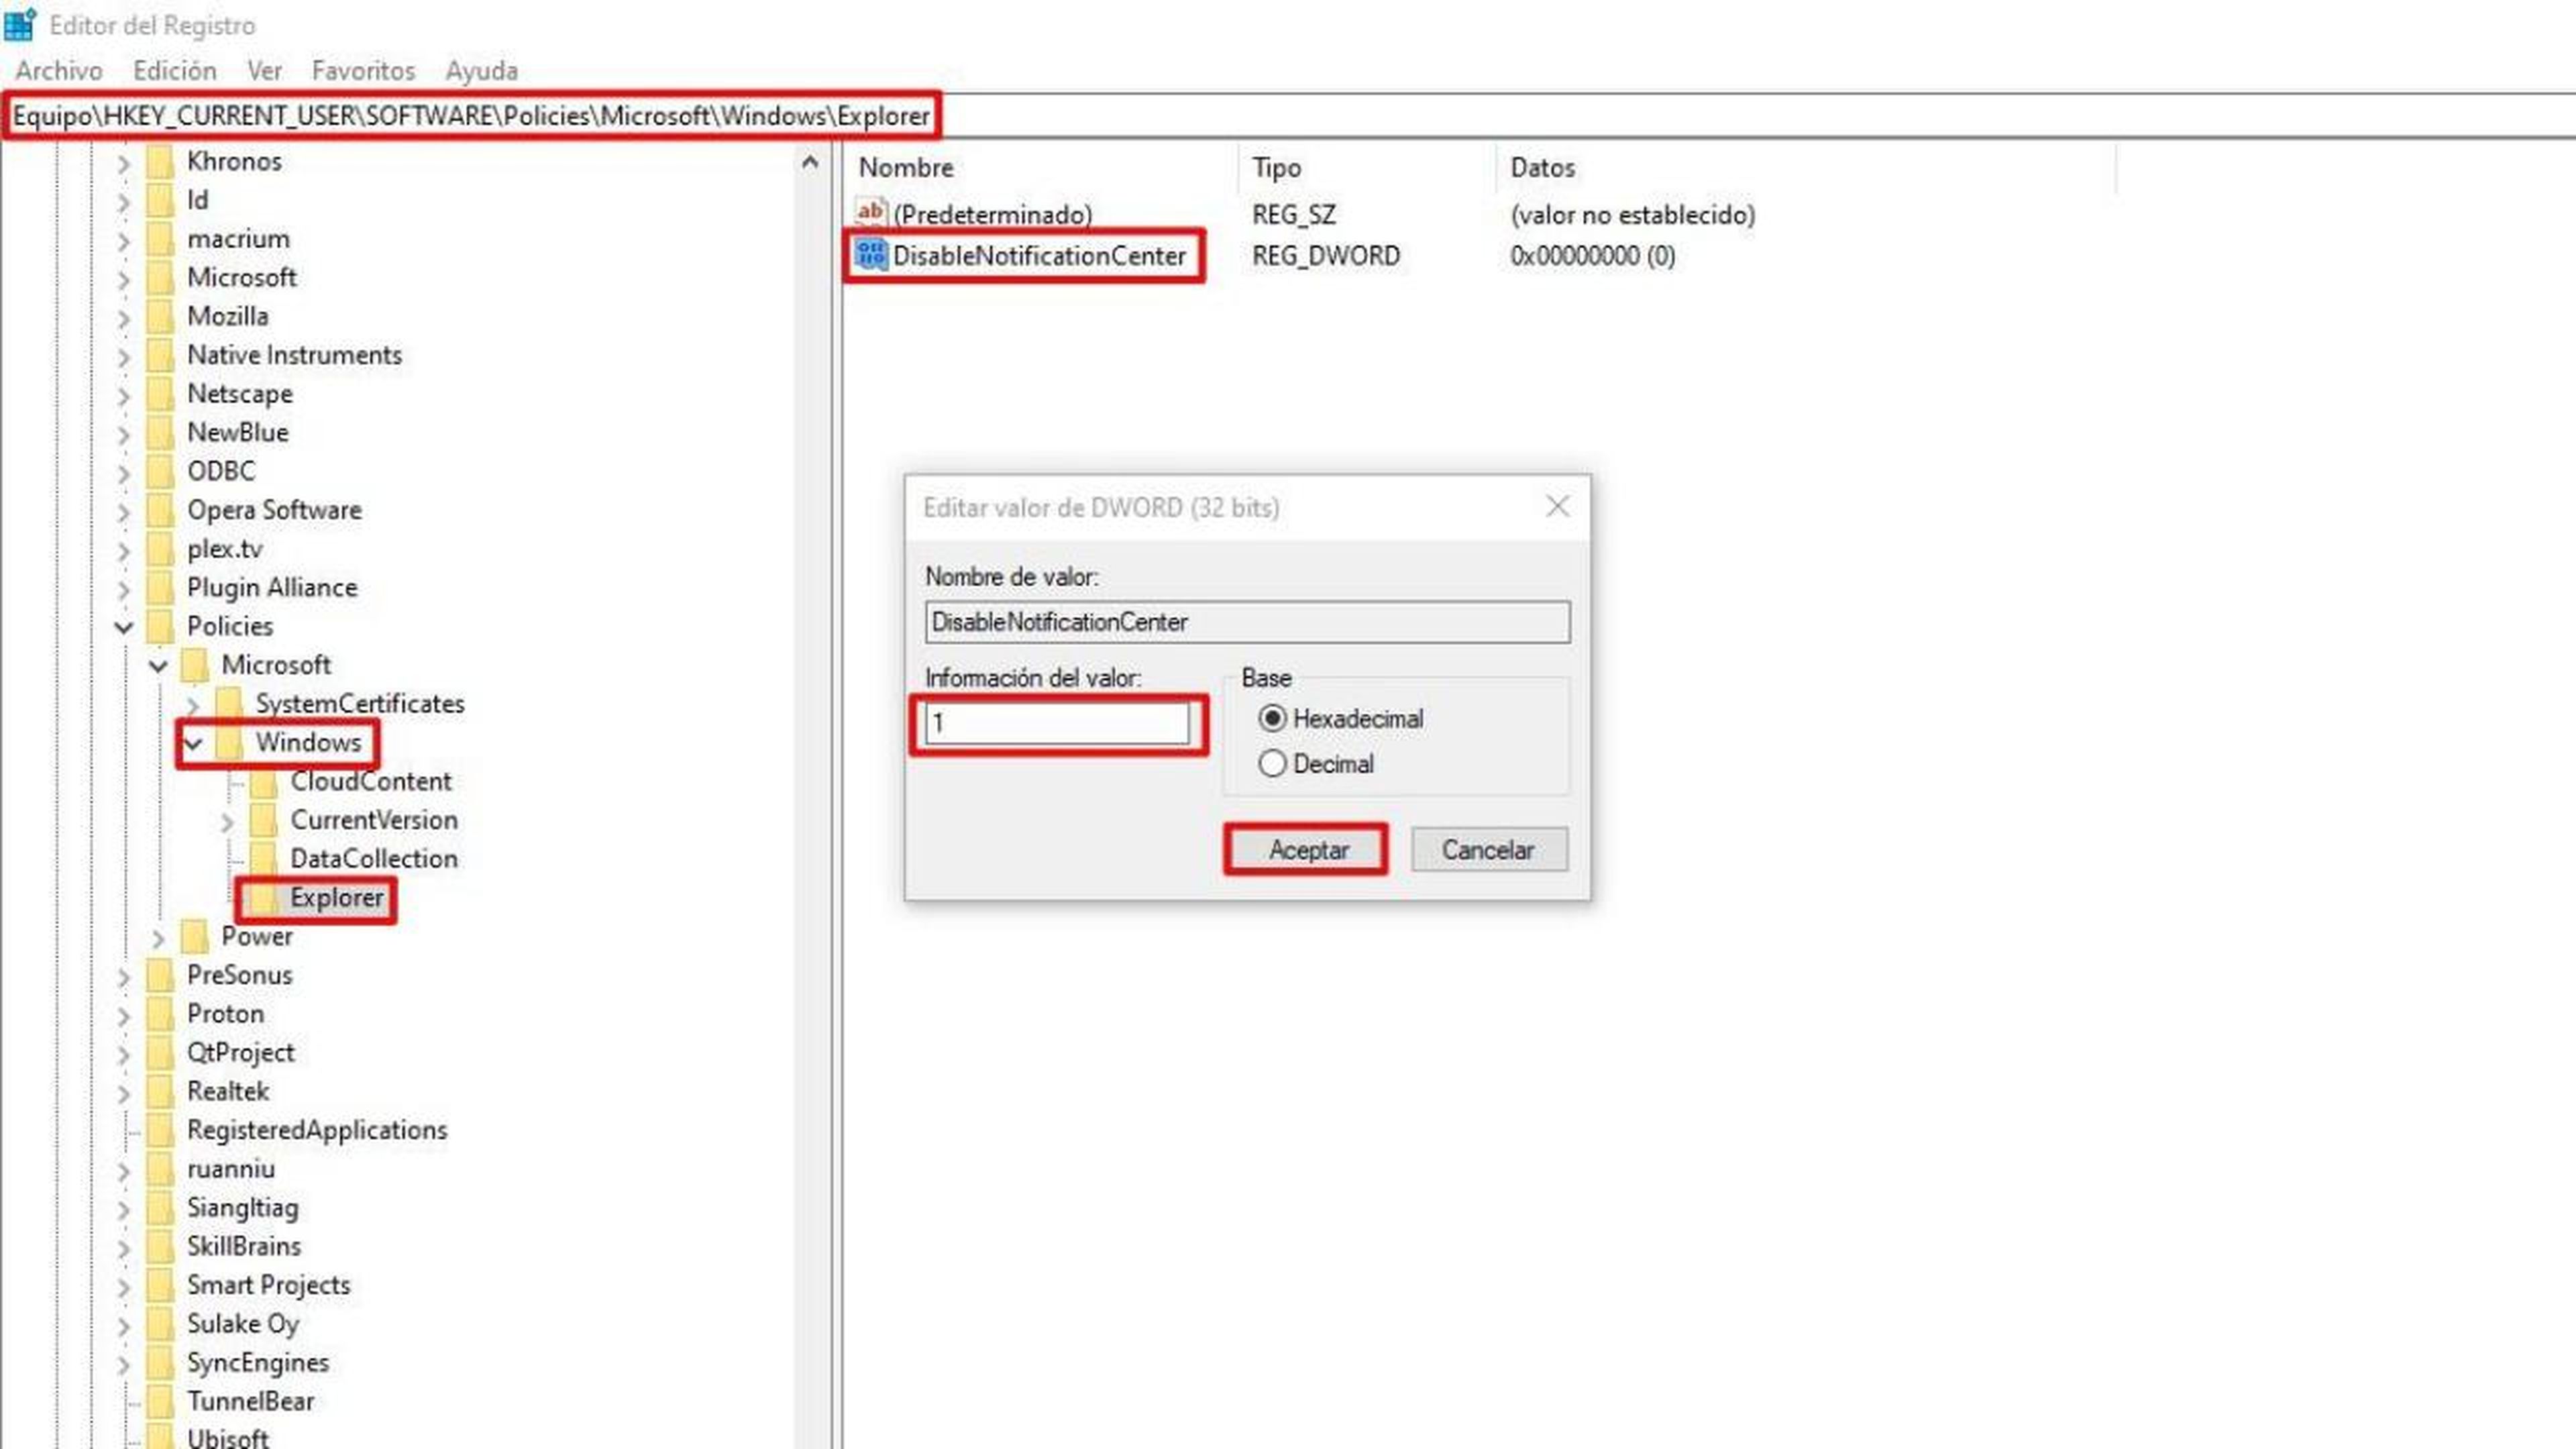2576x1449 pixels.
Task: Click the Tipo column header
Action: coord(1367,167)
